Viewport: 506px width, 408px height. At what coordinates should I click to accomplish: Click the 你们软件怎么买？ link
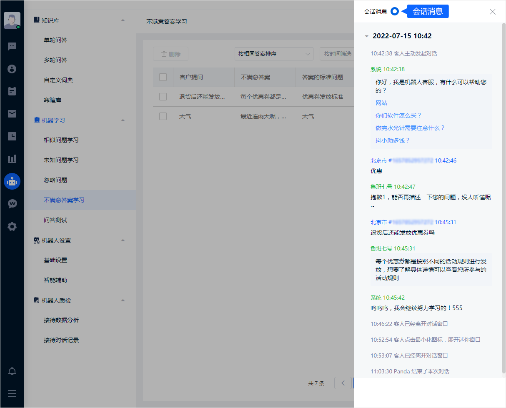point(398,115)
